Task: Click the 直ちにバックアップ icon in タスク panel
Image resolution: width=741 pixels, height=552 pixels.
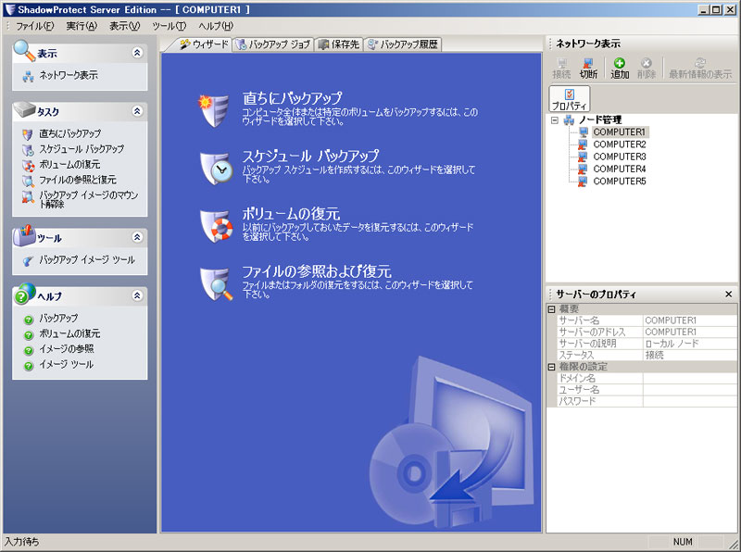Action: tap(28, 134)
